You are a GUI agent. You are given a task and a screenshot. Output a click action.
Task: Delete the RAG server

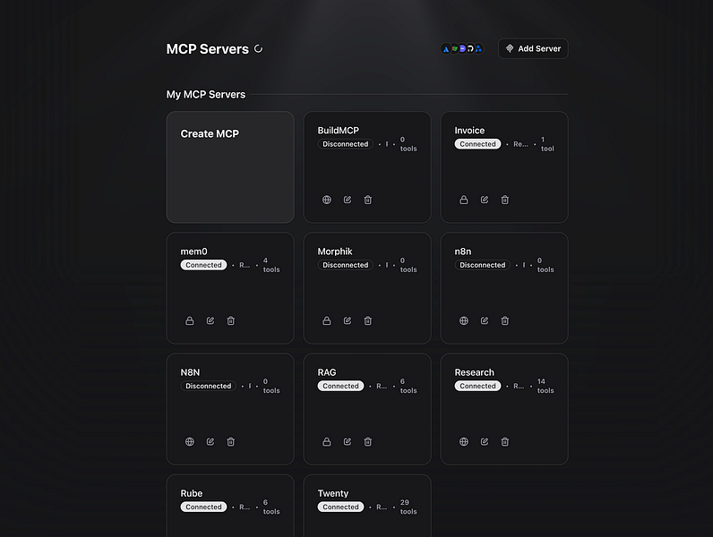pos(368,441)
